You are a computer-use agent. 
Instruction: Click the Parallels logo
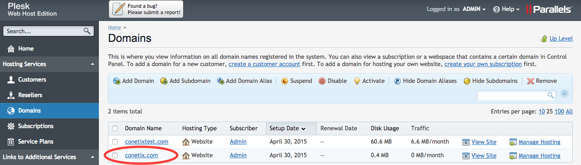pyautogui.click(x=549, y=9)
